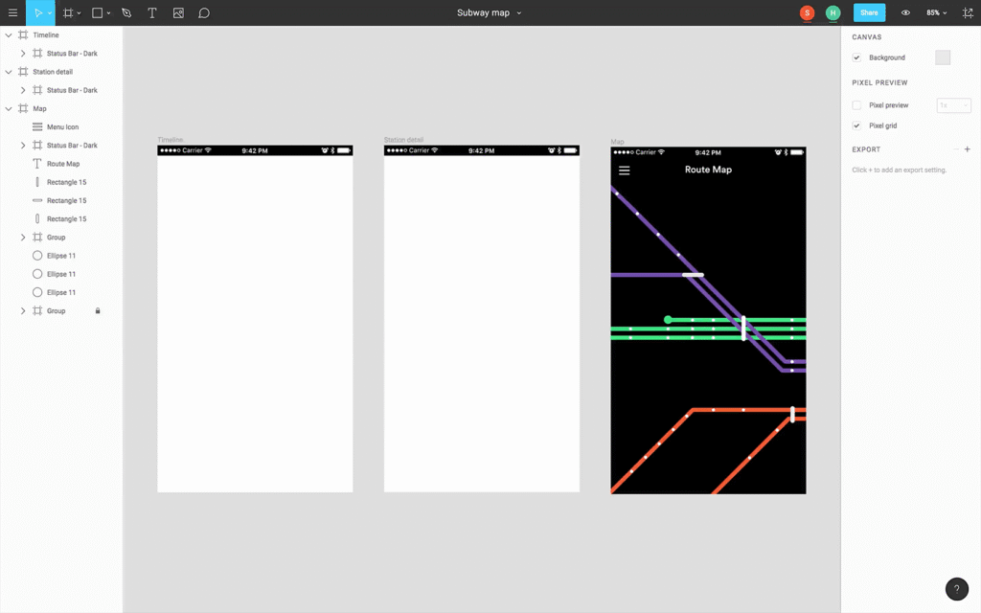The image size is (981, 613).
Task: Open the Figma main menu
Action: point(13,12)
